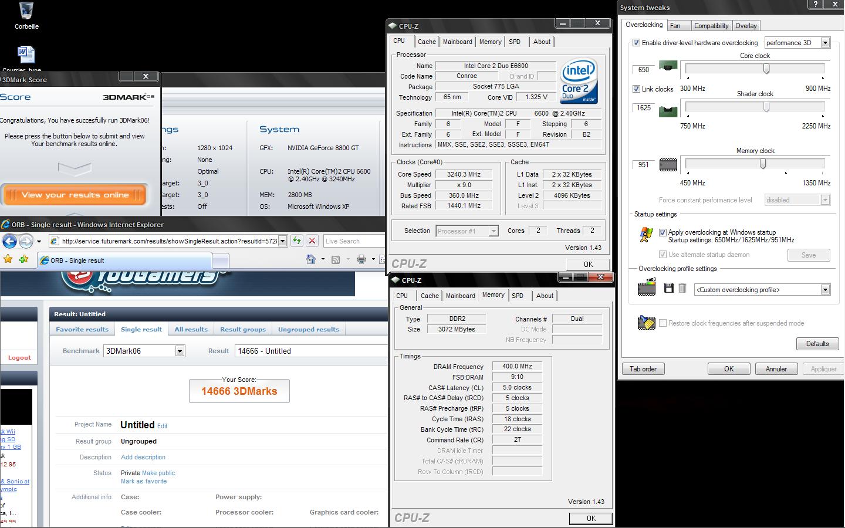Click the overclocking profile card icon
845x528 pixels.
[646, 287]
